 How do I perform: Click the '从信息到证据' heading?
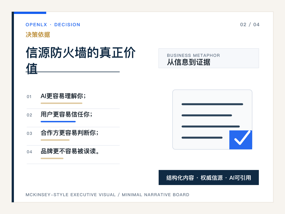pos(189,62)
